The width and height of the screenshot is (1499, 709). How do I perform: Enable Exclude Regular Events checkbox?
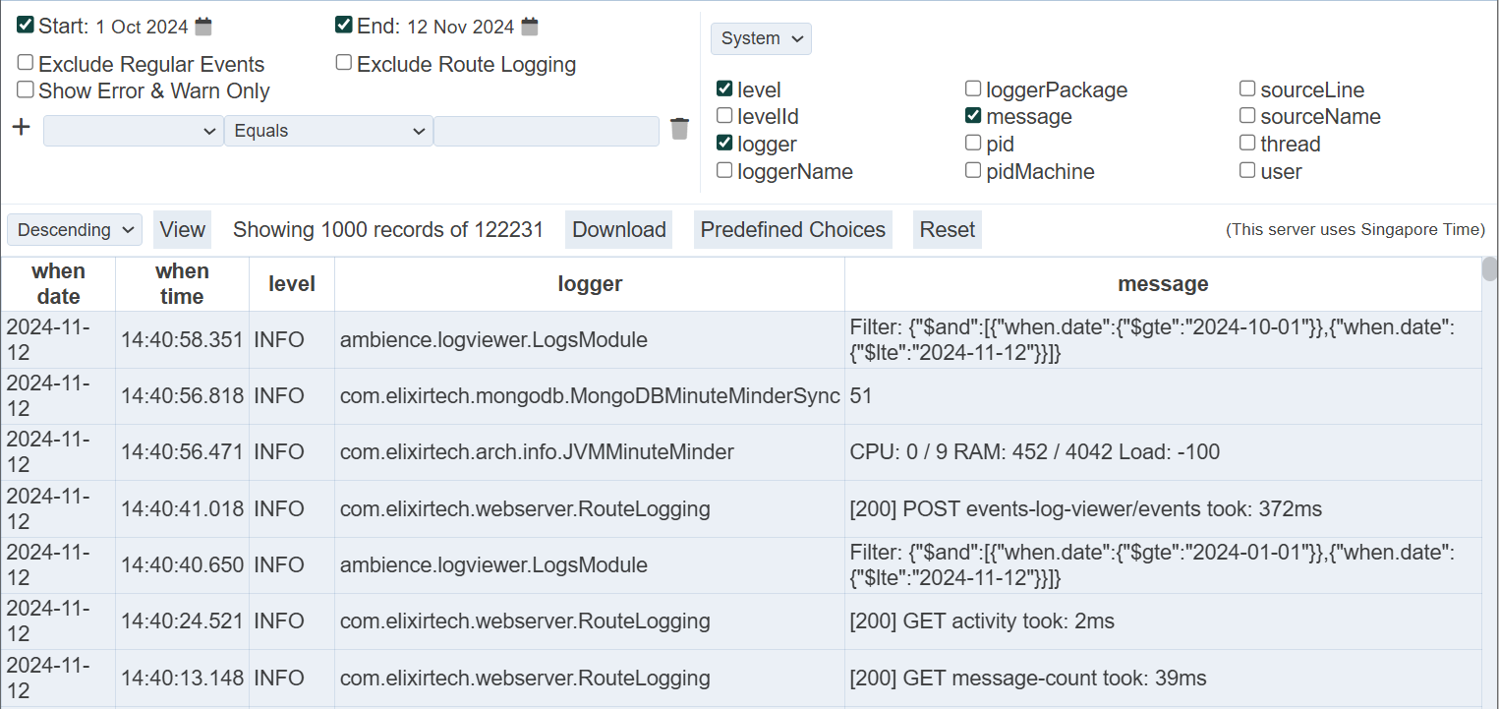26,63
